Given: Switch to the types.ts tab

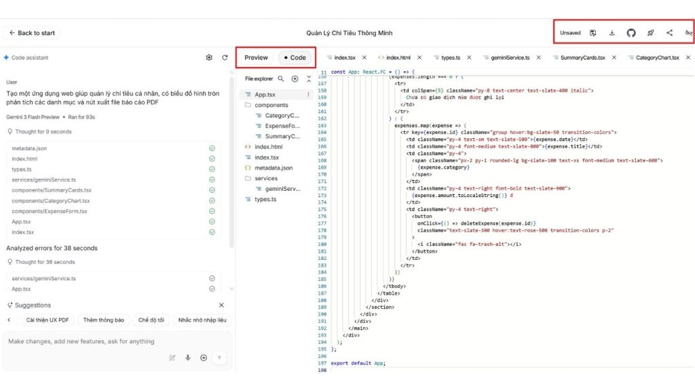Looking at the screenshot, I should tap(449, 58).
